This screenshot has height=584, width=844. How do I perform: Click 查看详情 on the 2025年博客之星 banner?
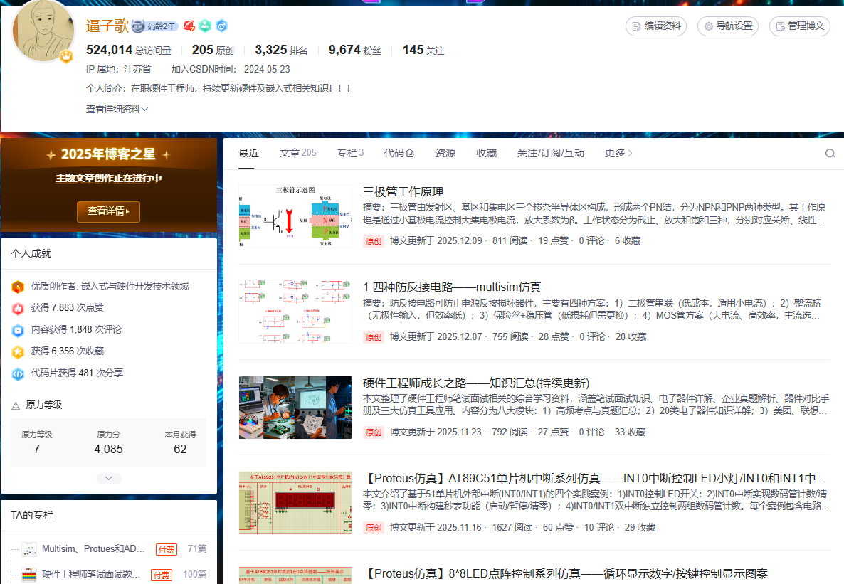[x=108, y=211]
